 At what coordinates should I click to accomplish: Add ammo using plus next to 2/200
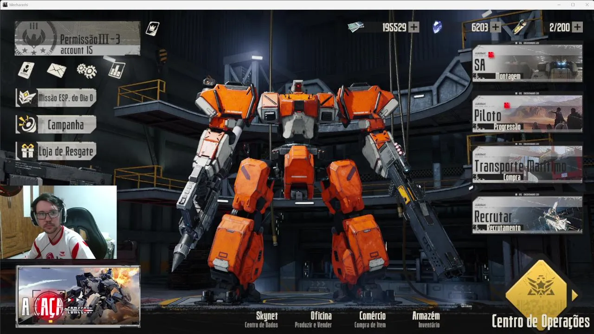tap(577, 27)
